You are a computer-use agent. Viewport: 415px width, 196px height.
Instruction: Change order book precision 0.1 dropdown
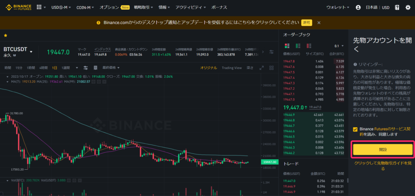[339, 46]
